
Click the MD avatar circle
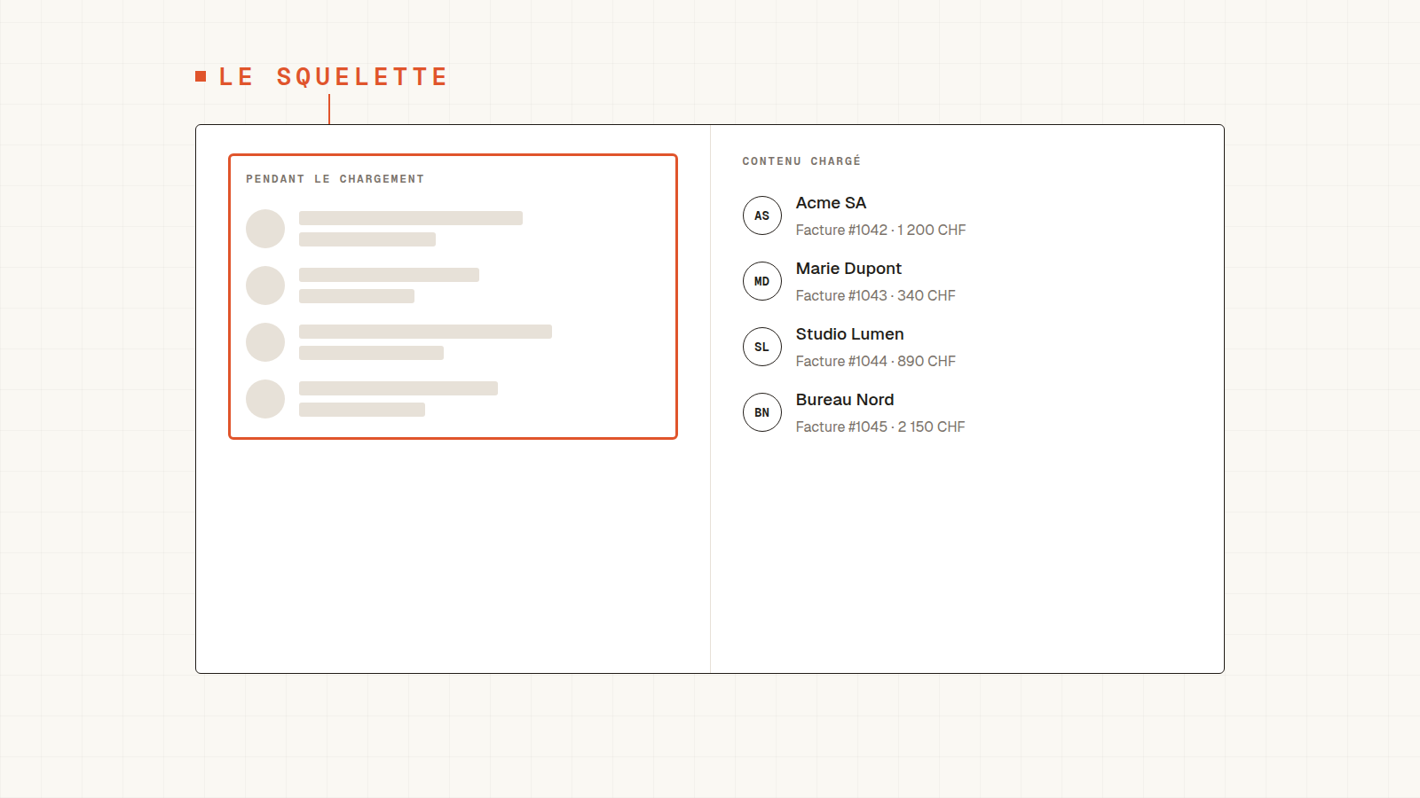pos(761,281)
